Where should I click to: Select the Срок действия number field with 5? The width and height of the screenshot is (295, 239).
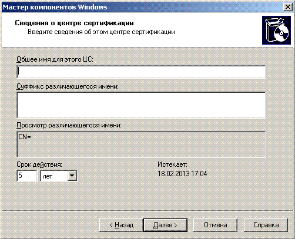27,176
